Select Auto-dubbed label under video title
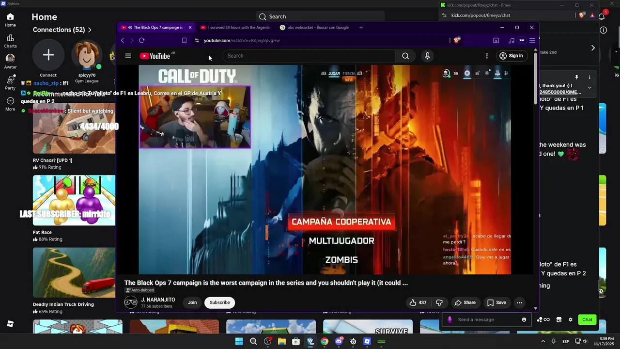 (139, 290)
